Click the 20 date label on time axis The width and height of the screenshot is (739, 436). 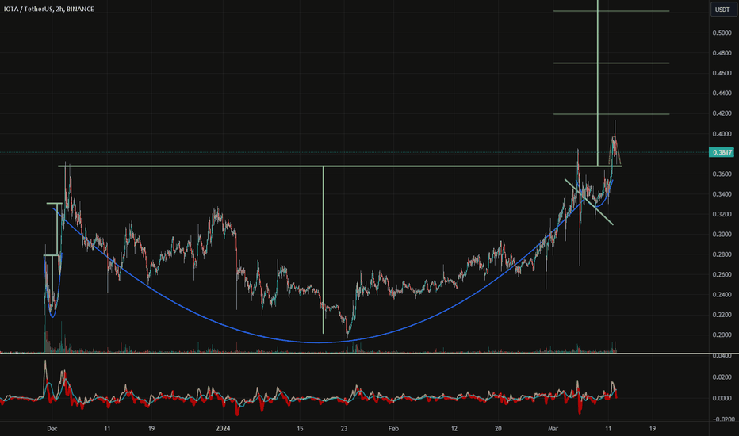498,428
